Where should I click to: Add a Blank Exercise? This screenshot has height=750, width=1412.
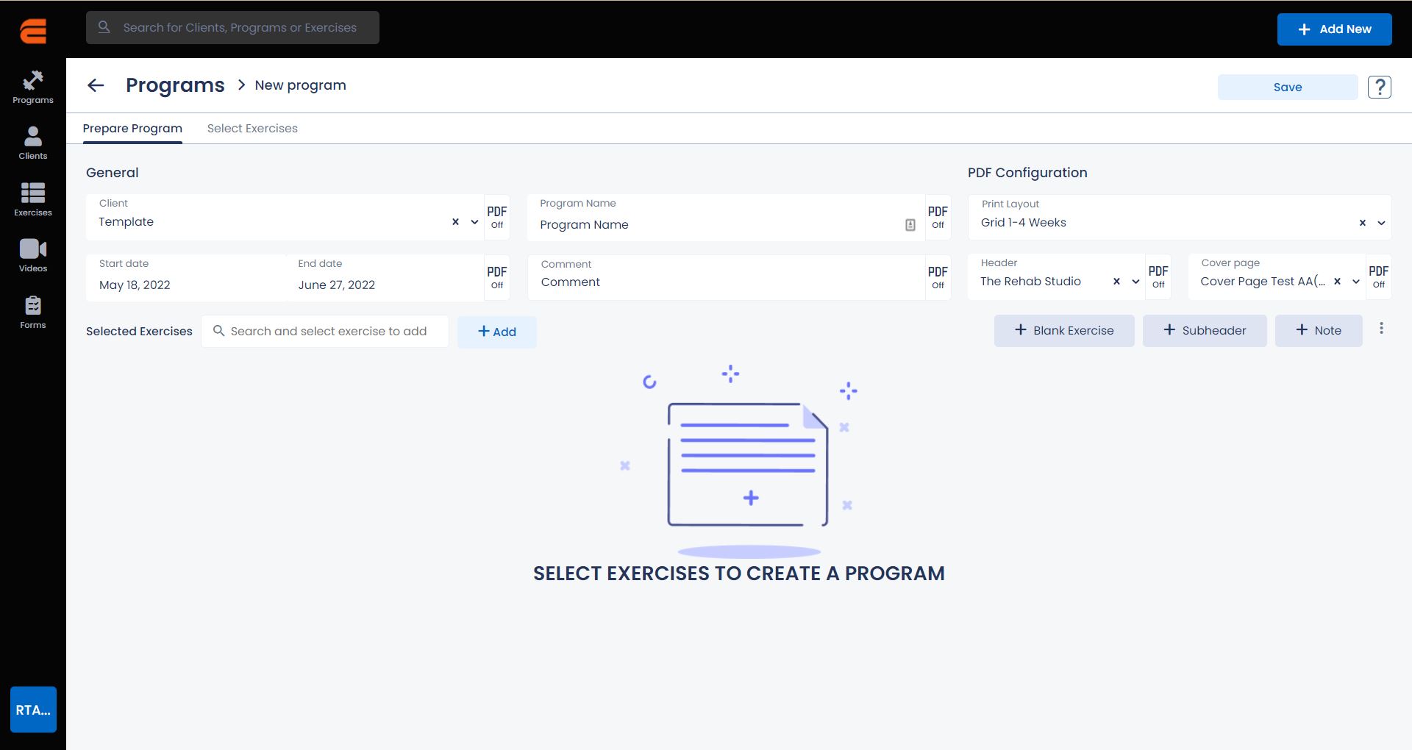(1063, 331)
